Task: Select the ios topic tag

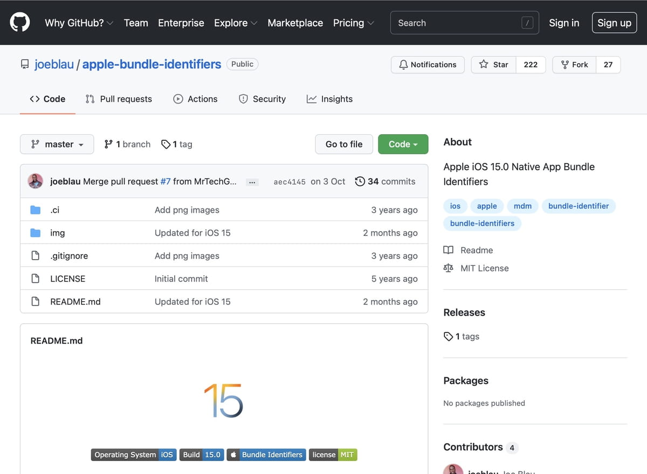Action: click(456, 206)
